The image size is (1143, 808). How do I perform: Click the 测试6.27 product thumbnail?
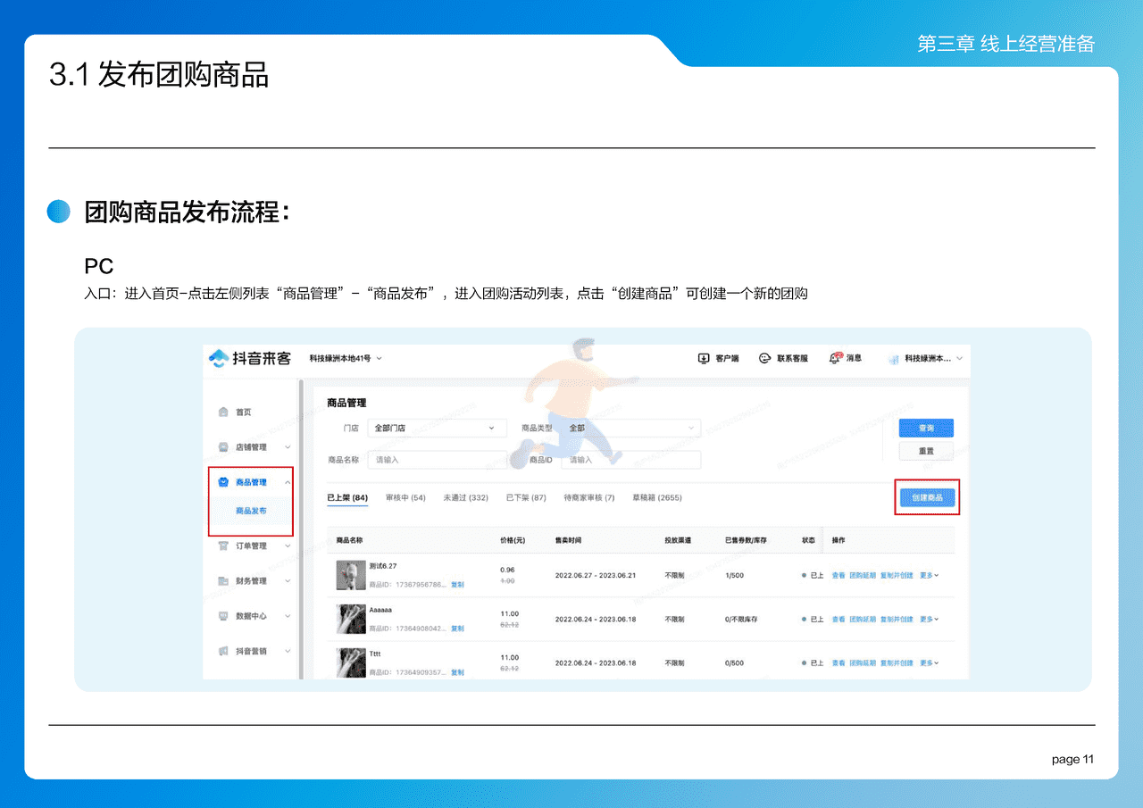pyautogui.click(x=351, y=576)
